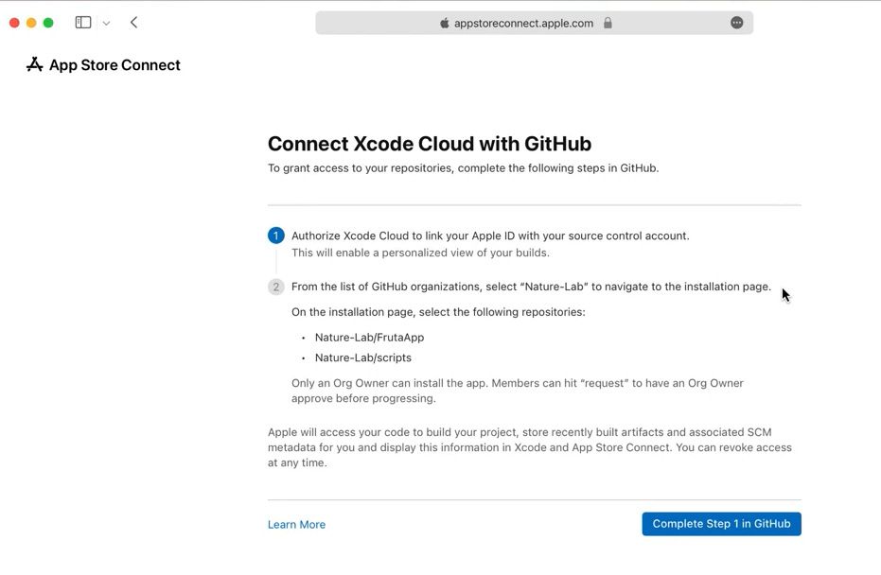Click 'On the installation page' instruction text
The height and width of the screenshot is (575, 881).
[x=438, y=312]
